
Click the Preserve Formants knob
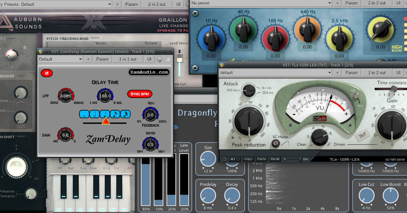tap(31, 193)
